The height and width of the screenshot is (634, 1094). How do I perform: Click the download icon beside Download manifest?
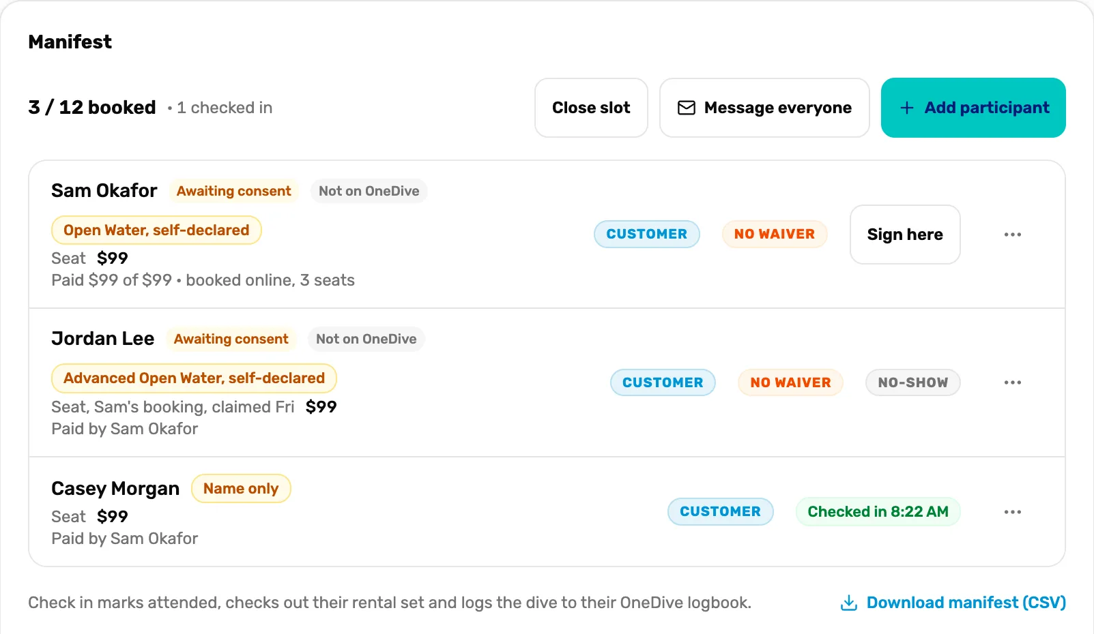[848, 603]
